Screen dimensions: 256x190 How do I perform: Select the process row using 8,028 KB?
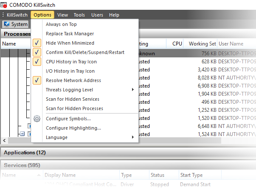click(197, 78)
